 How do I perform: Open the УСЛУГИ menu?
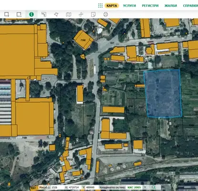129,6
